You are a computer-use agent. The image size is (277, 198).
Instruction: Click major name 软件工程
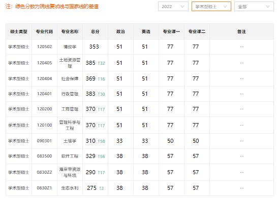coord(70,156)
